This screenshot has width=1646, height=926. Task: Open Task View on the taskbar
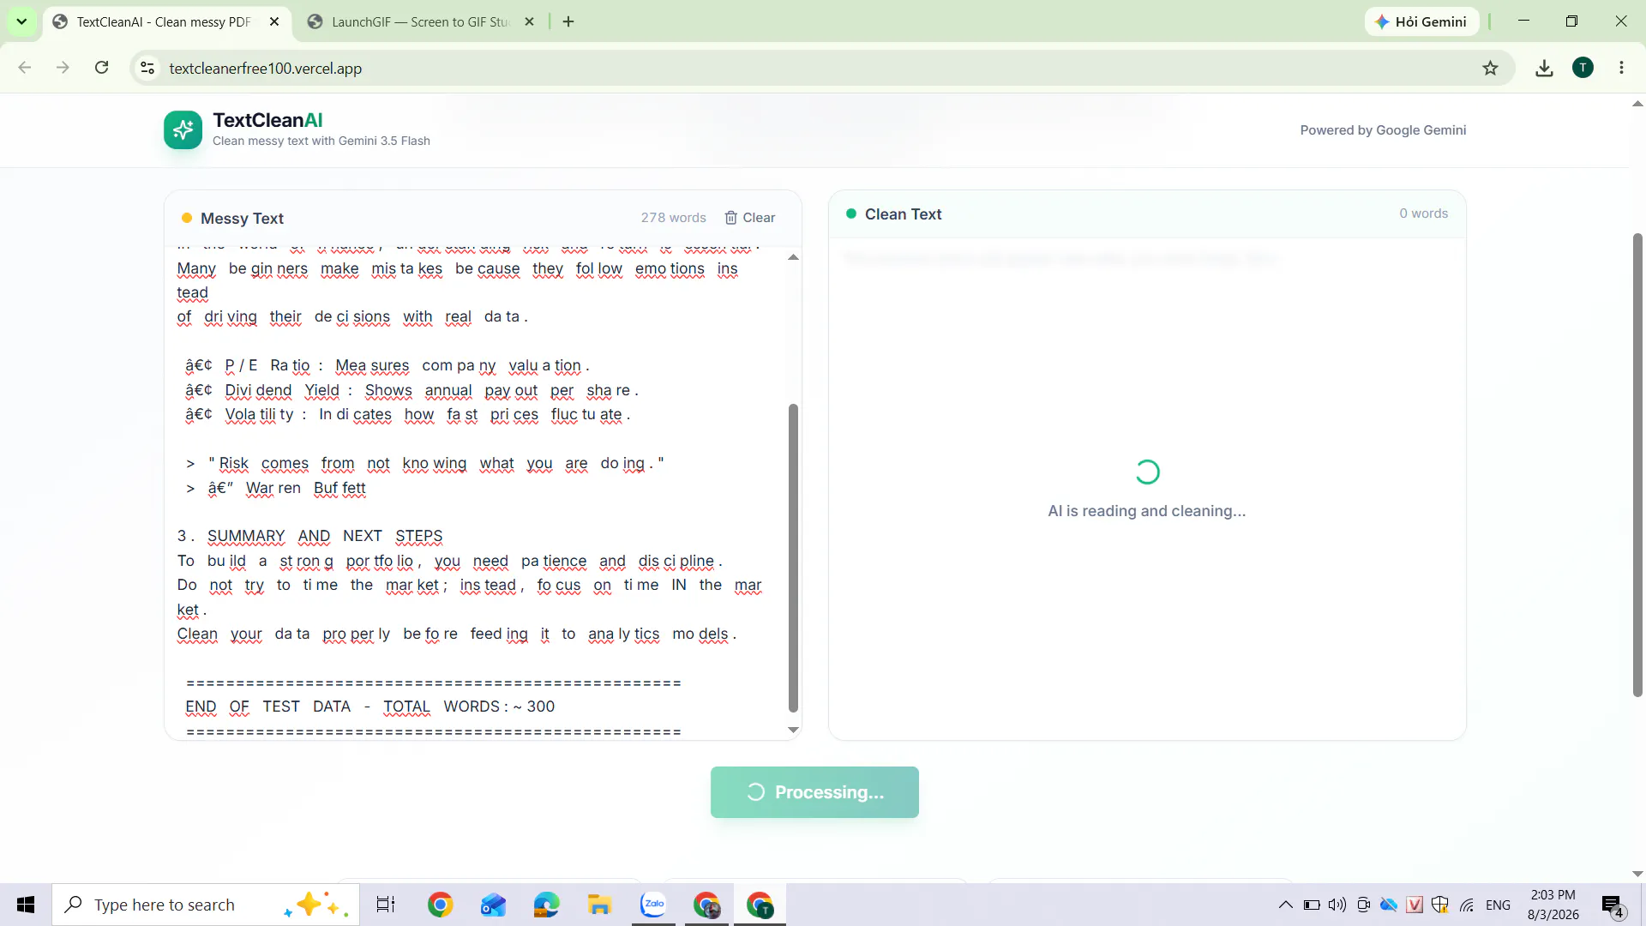tap(386, 905)
